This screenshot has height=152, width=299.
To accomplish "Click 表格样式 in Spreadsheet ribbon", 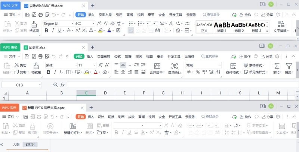I will click(254, 65).
